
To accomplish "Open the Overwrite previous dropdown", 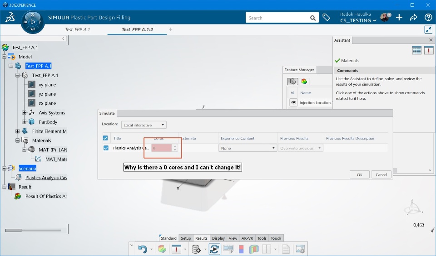I will pyautogui.click(x=300, y=148).
